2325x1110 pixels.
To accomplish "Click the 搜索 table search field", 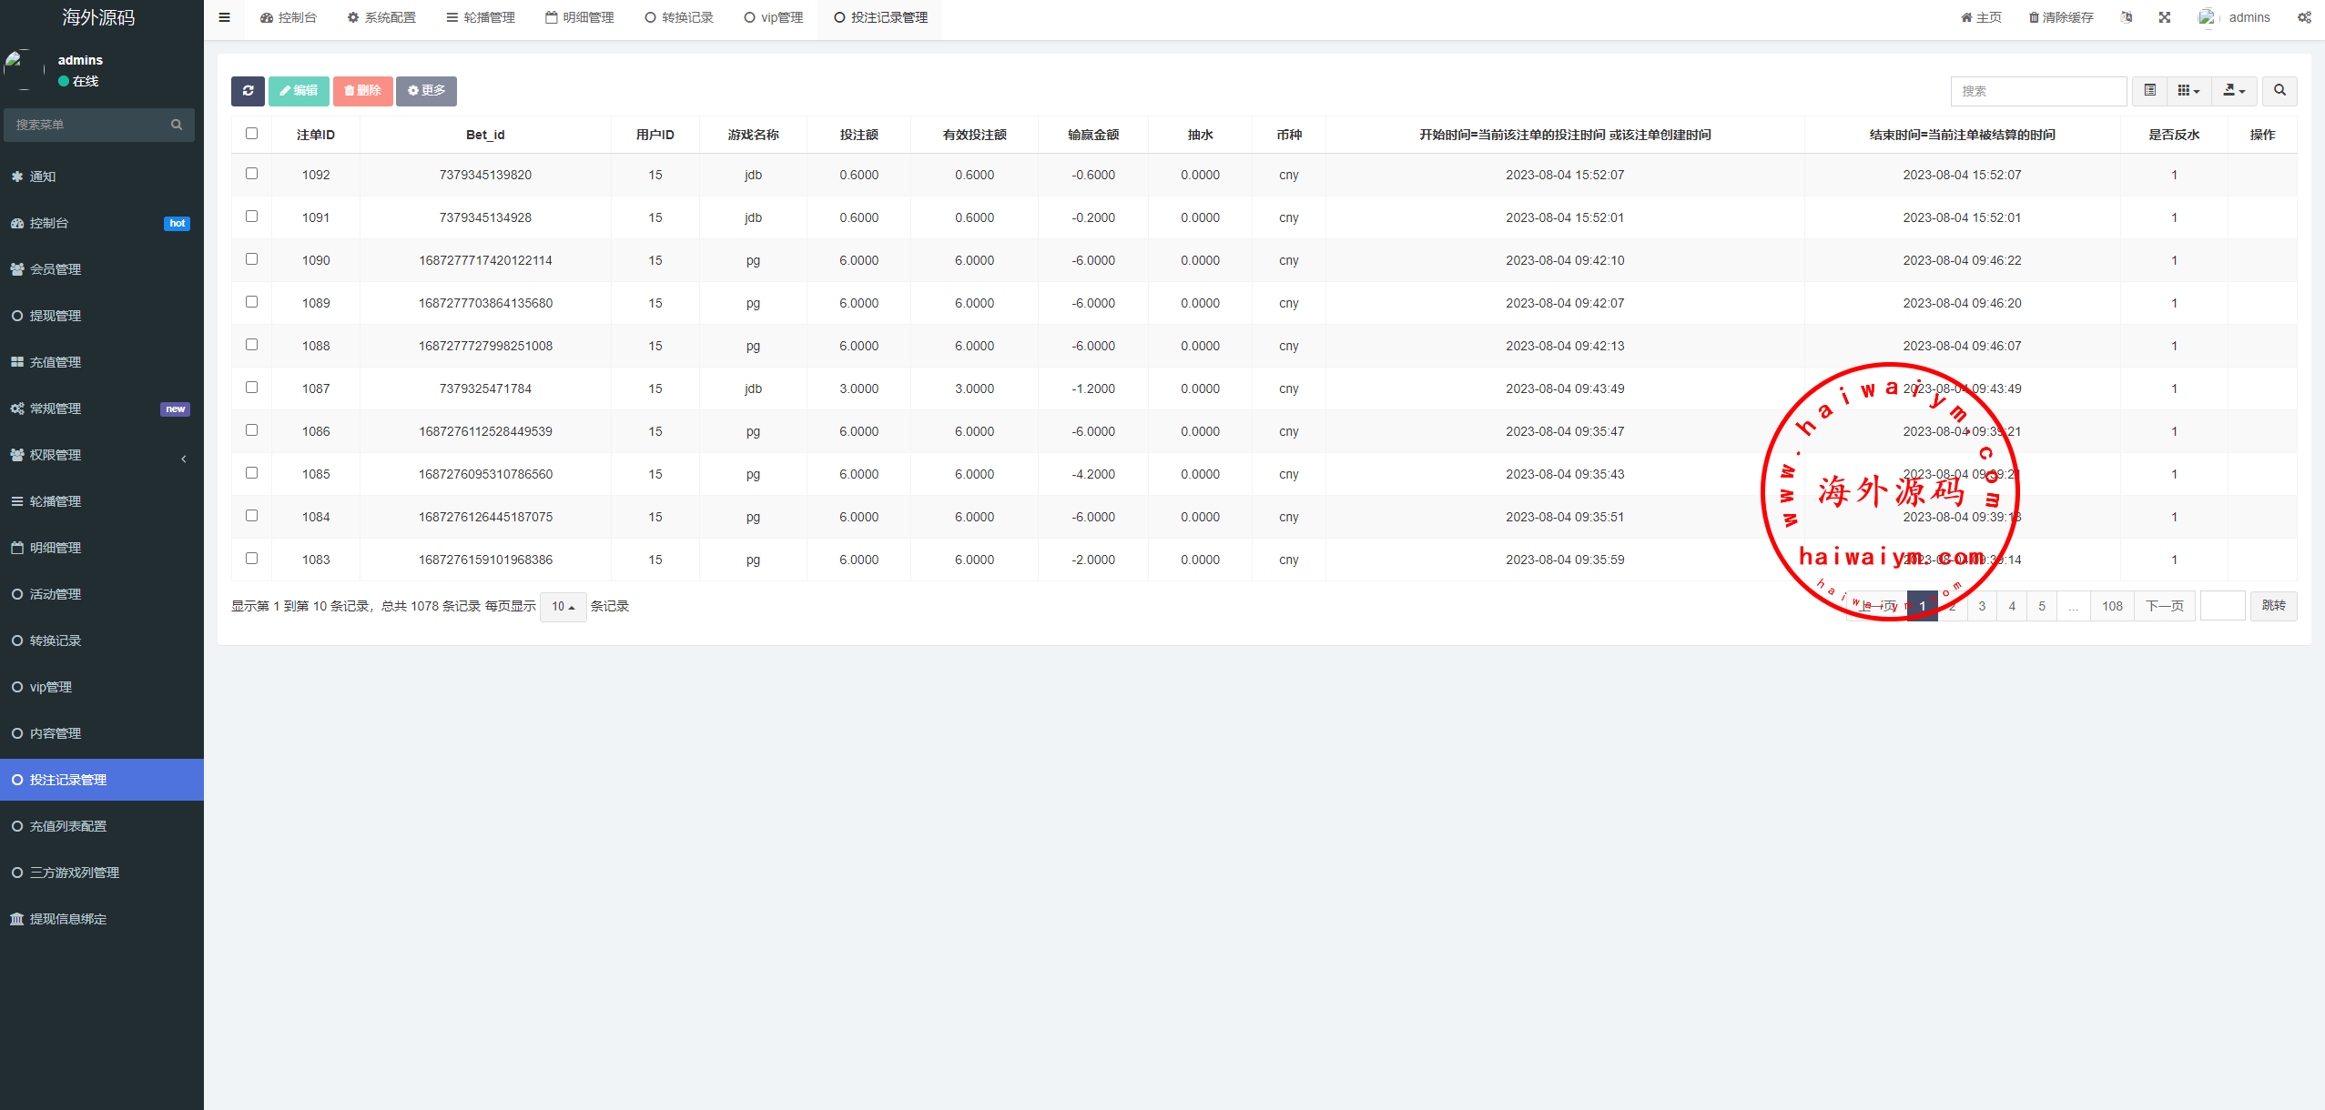I will pyautogui.click(x=2038, y=91).
